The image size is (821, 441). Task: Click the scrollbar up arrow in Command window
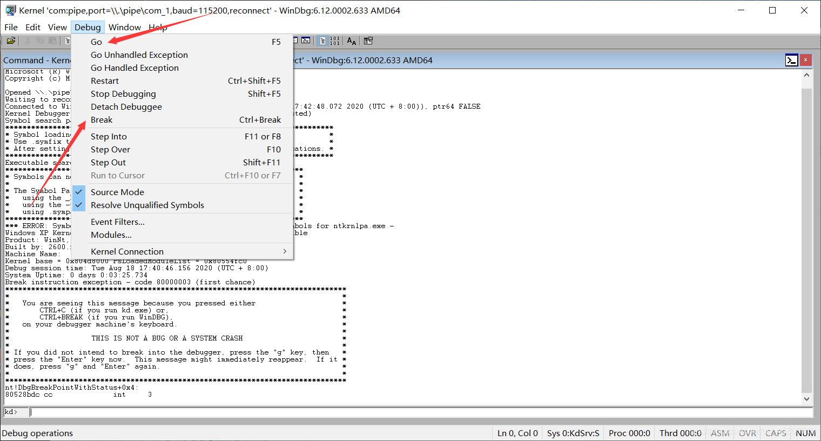click(x=806, y=75)
